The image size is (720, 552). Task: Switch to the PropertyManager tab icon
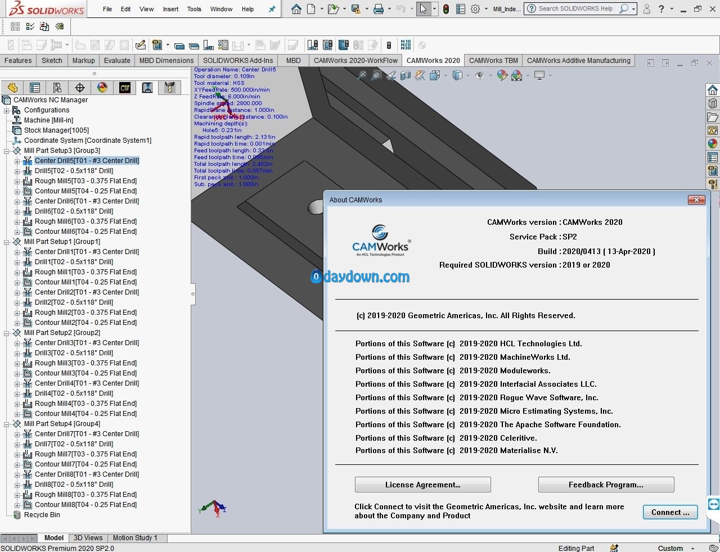(x=35, y=88)
